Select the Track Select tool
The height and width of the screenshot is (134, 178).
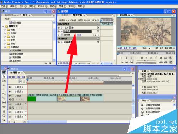pyautogui.click(x=4, y=81)
